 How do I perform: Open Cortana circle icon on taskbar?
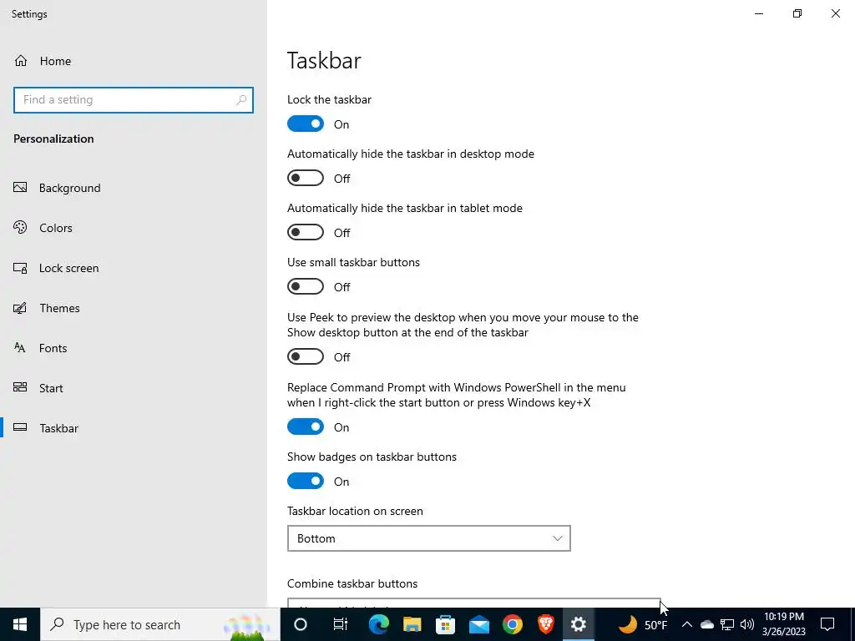pyautogui.click(x=301, y=624)
